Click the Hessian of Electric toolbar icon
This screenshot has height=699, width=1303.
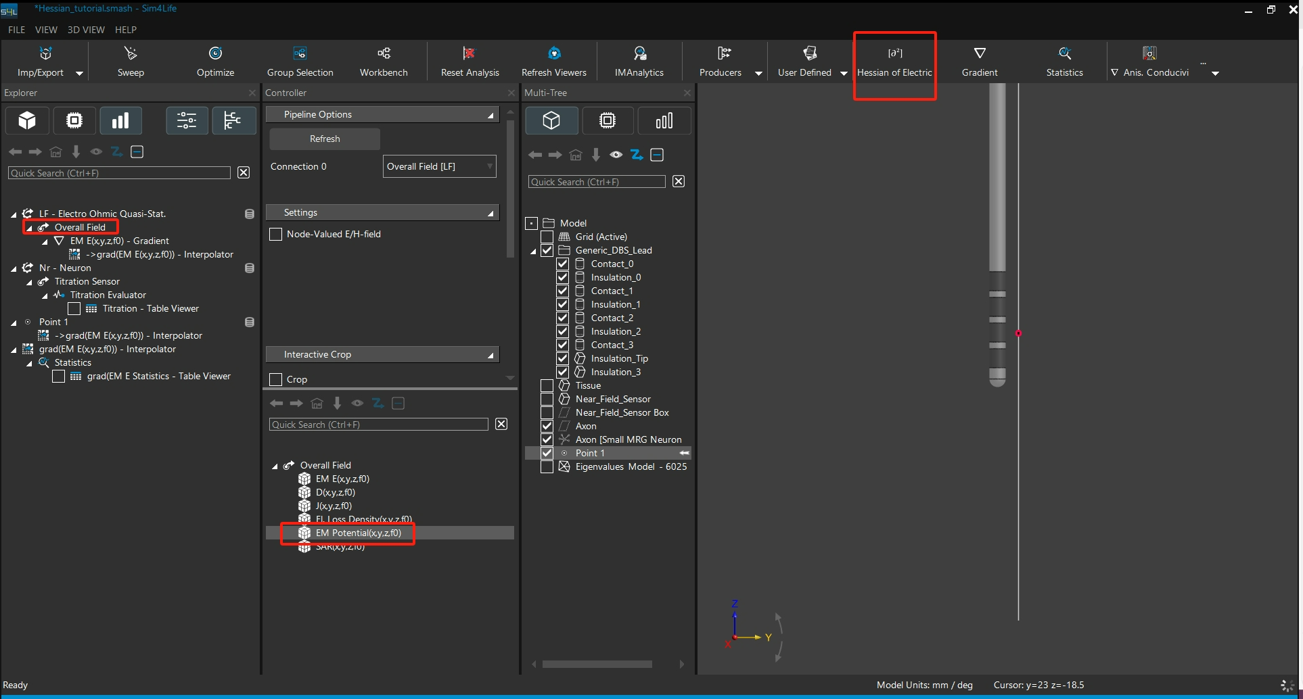click(x=894, y=54)
